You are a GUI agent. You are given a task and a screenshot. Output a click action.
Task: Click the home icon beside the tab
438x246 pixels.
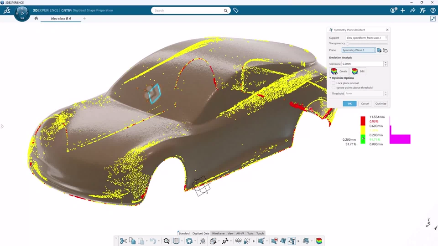(x=36, y=18)
